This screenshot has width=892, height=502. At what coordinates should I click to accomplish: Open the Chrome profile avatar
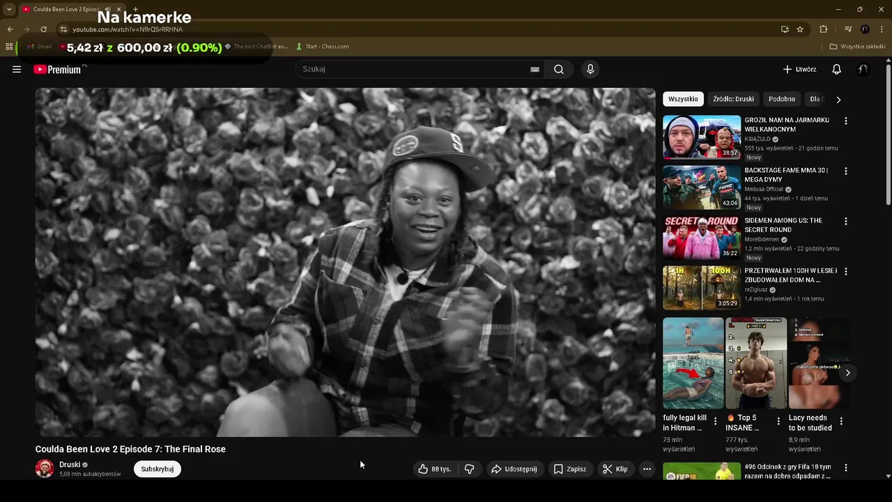pos(865,29)
